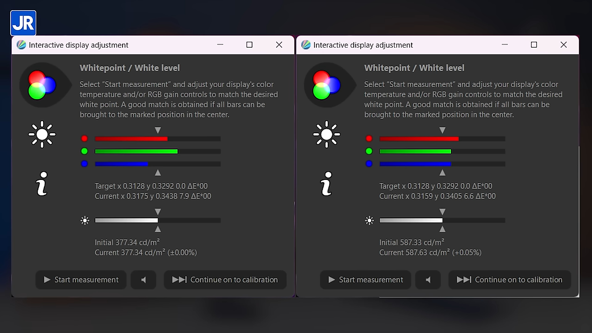Click Continue on to calibration in left window
This screenshot has width=592, height=333.
click(225, 280)
